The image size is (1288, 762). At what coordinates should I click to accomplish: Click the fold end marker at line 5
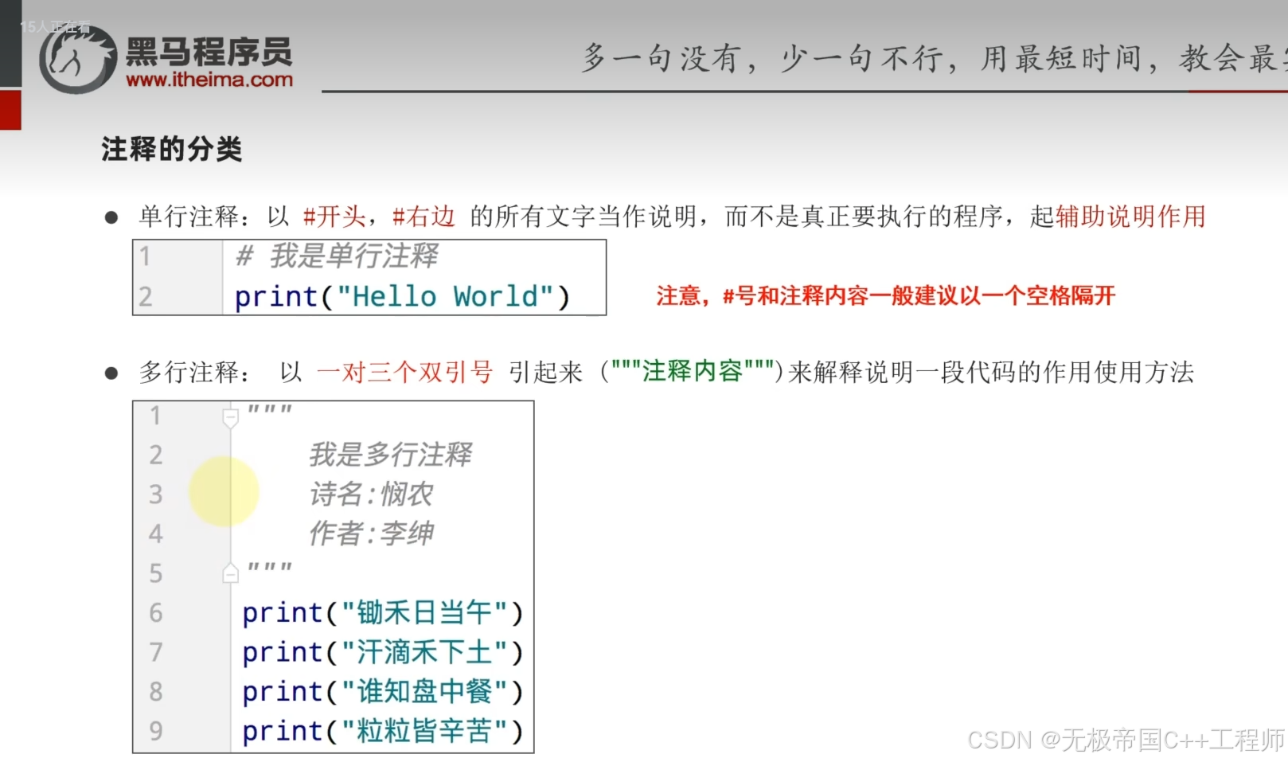[x=230, y=572]
